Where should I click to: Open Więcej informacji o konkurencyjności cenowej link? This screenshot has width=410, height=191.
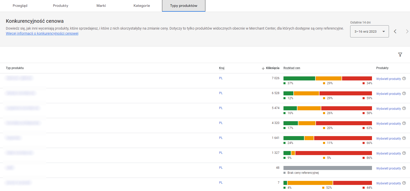(x=42, y=33)
